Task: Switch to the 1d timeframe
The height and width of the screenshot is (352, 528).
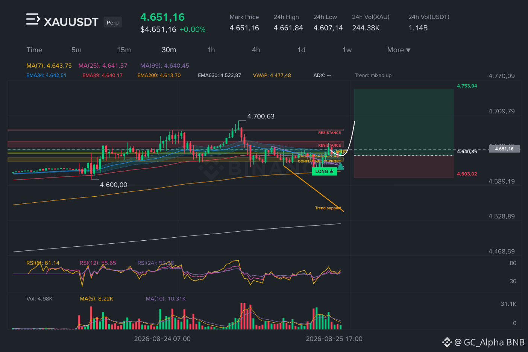Action: [301, 50]
